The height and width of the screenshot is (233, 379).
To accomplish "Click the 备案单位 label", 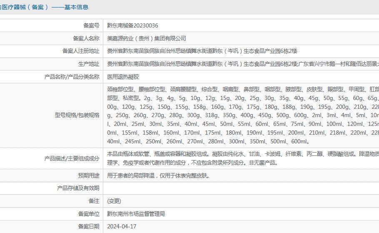I will click(x=88, y=214).
